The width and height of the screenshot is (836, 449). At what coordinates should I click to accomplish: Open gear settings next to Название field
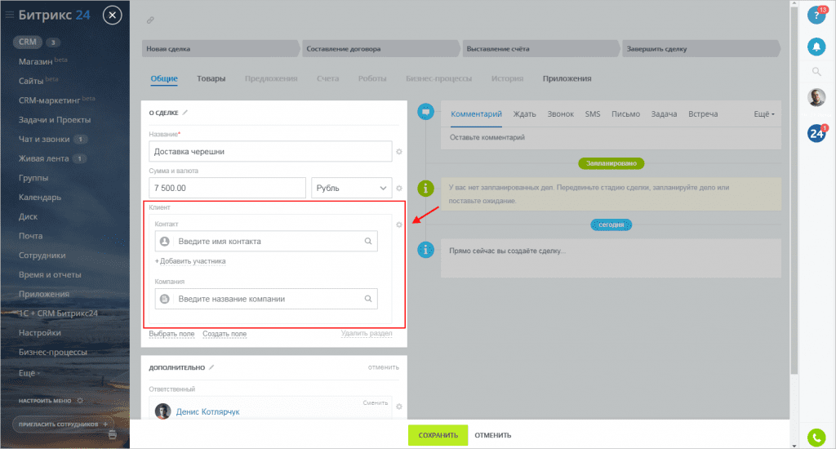click(399, 152)
